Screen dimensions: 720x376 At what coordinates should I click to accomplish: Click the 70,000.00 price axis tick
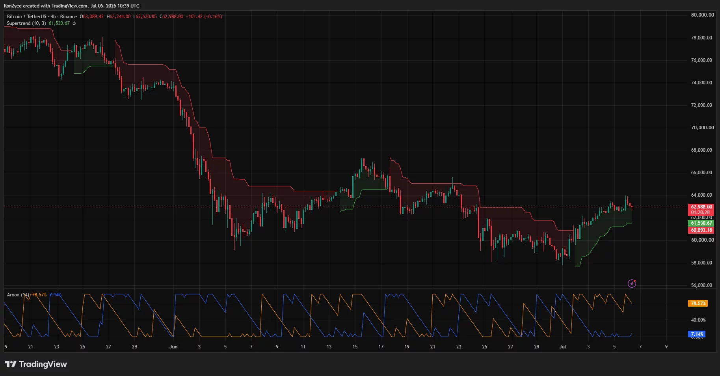[x=702, y=128]
